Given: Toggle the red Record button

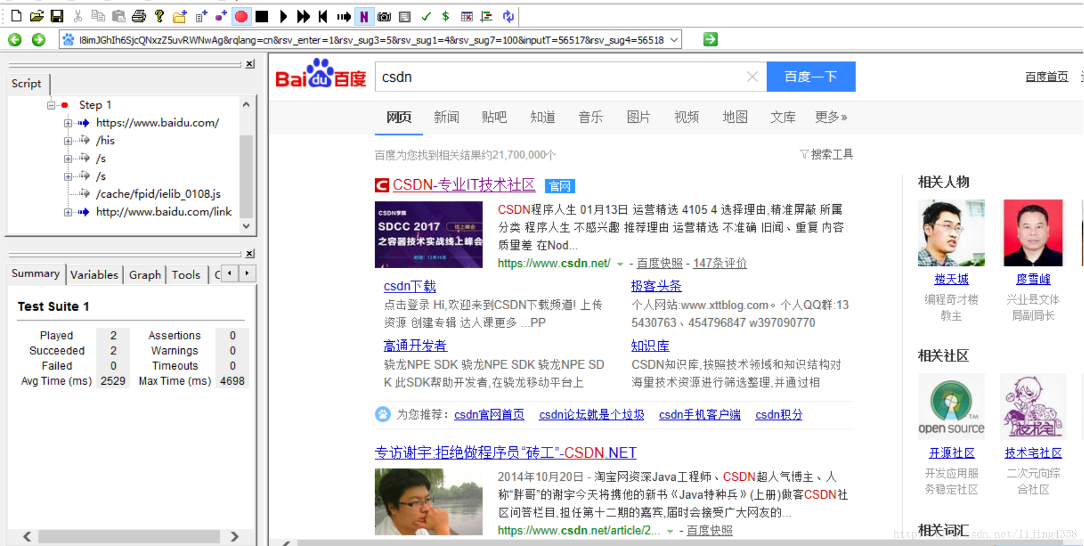Looking at the screenshot, I should [242, 16].
